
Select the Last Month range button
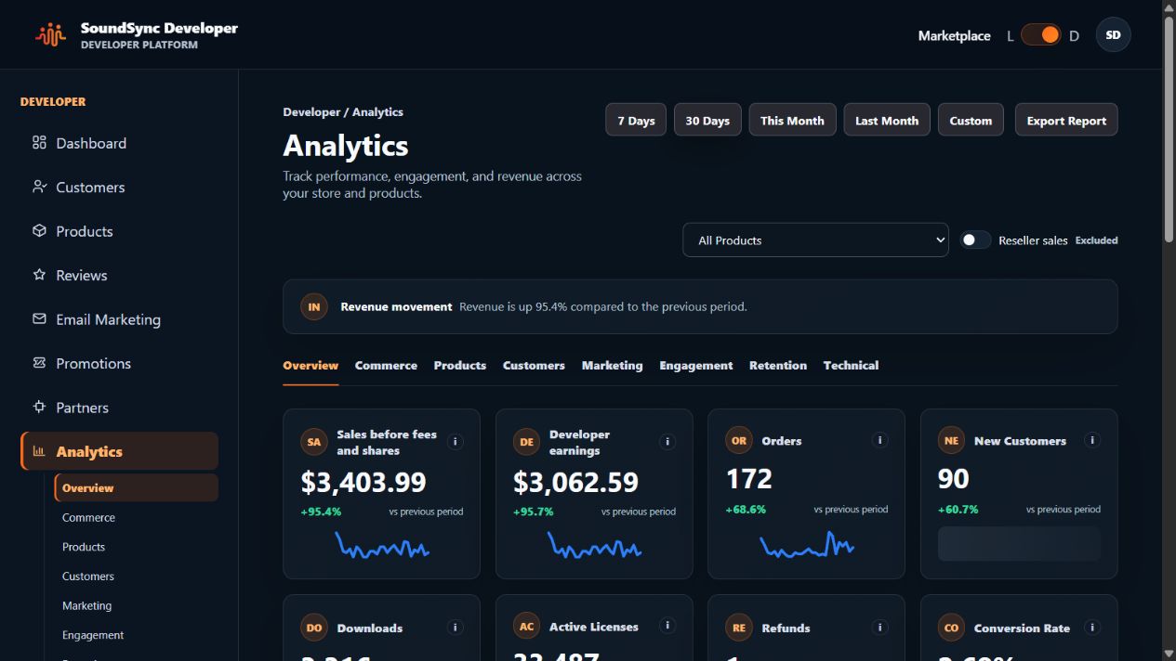tap(887, 120)
